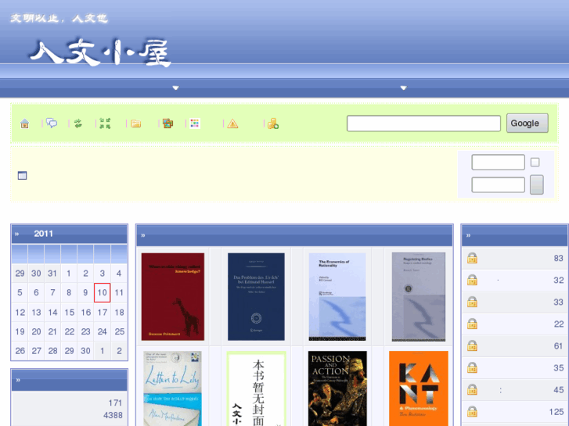Open the red giraffe knowledge book cover
The image size is (569, 426).
pyautogui.click(x=173, y=297)
